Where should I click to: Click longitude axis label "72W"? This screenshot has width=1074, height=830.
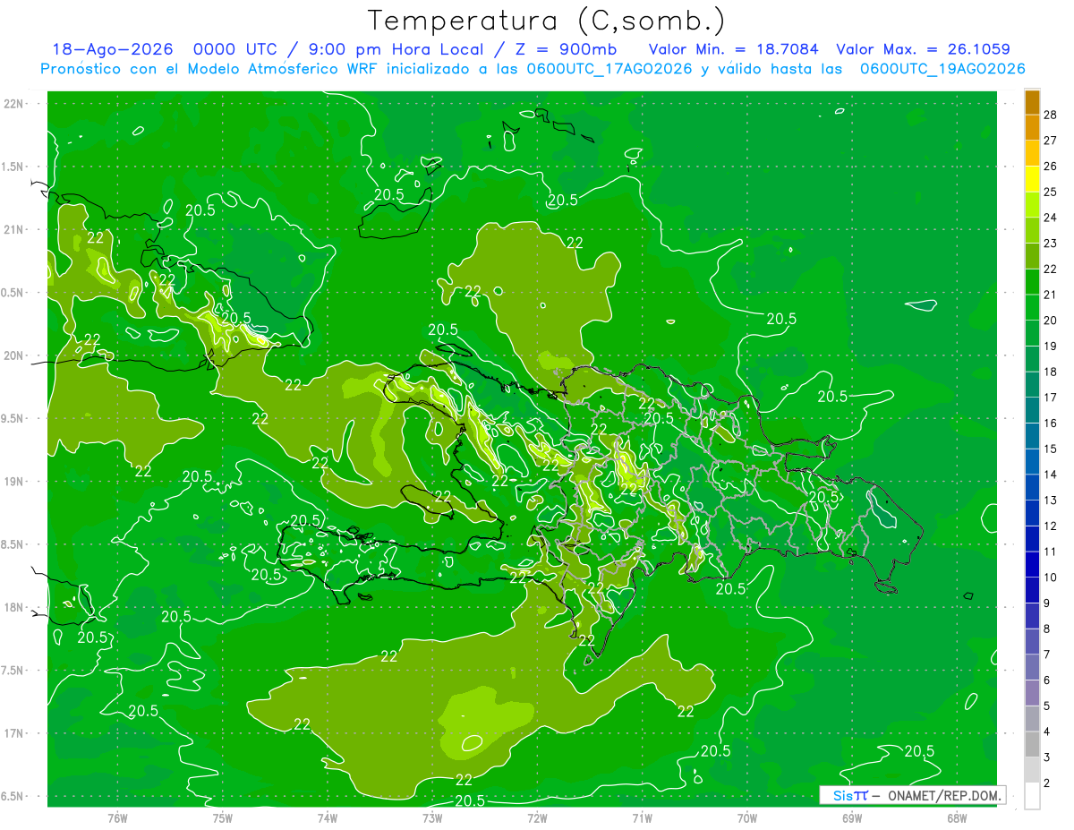[x=537, y=817]
